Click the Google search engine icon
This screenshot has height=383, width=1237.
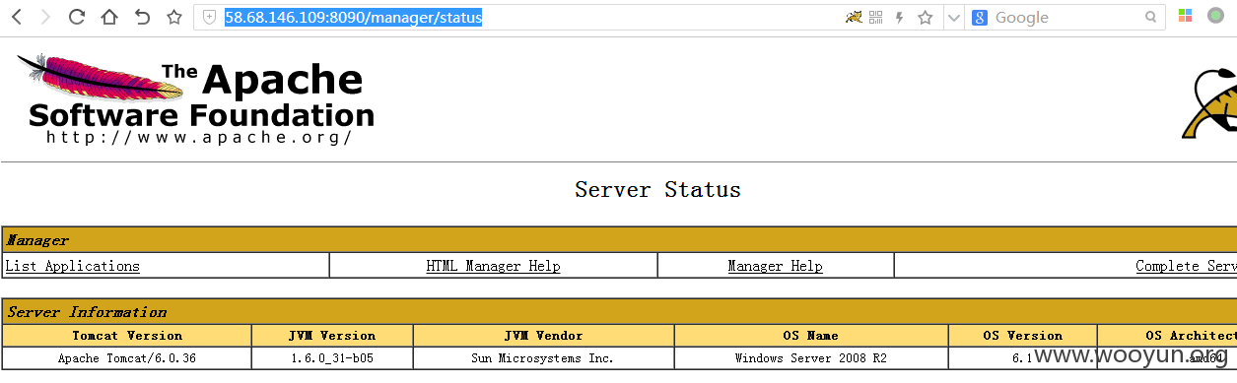(x=979, y=17)
